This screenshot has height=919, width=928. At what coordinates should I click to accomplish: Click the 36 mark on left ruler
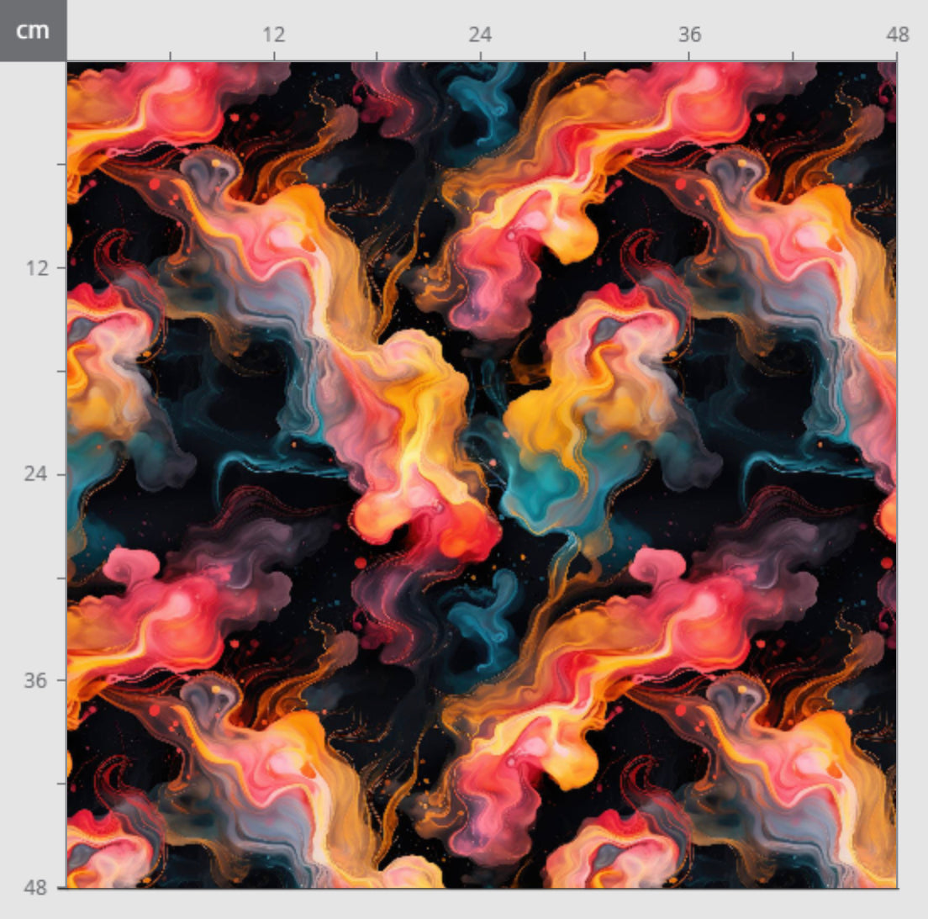point(35,680)
